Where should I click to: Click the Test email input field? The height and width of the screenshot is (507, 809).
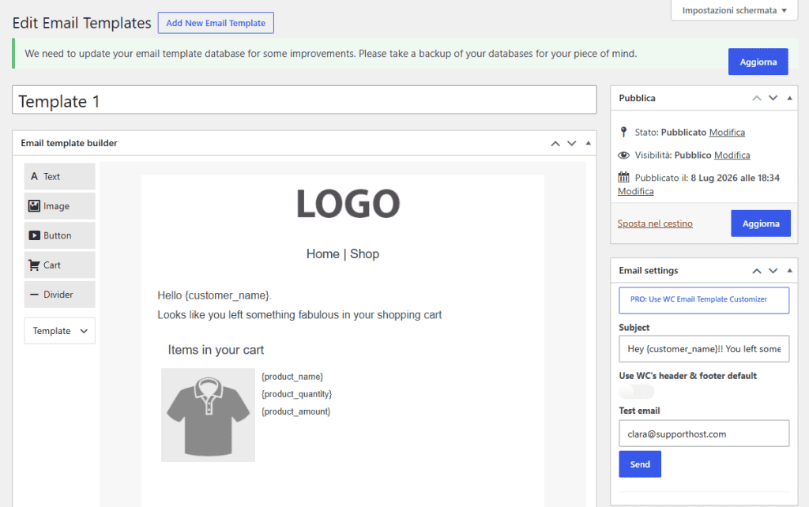(x=704, y=434)
